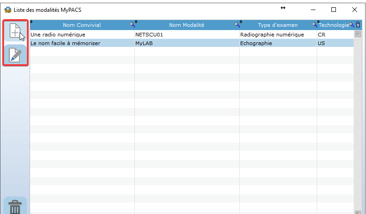Minimize the Liste des modalités window
Viewport: 366px width, 214px height.
click(x=313, y=10)
